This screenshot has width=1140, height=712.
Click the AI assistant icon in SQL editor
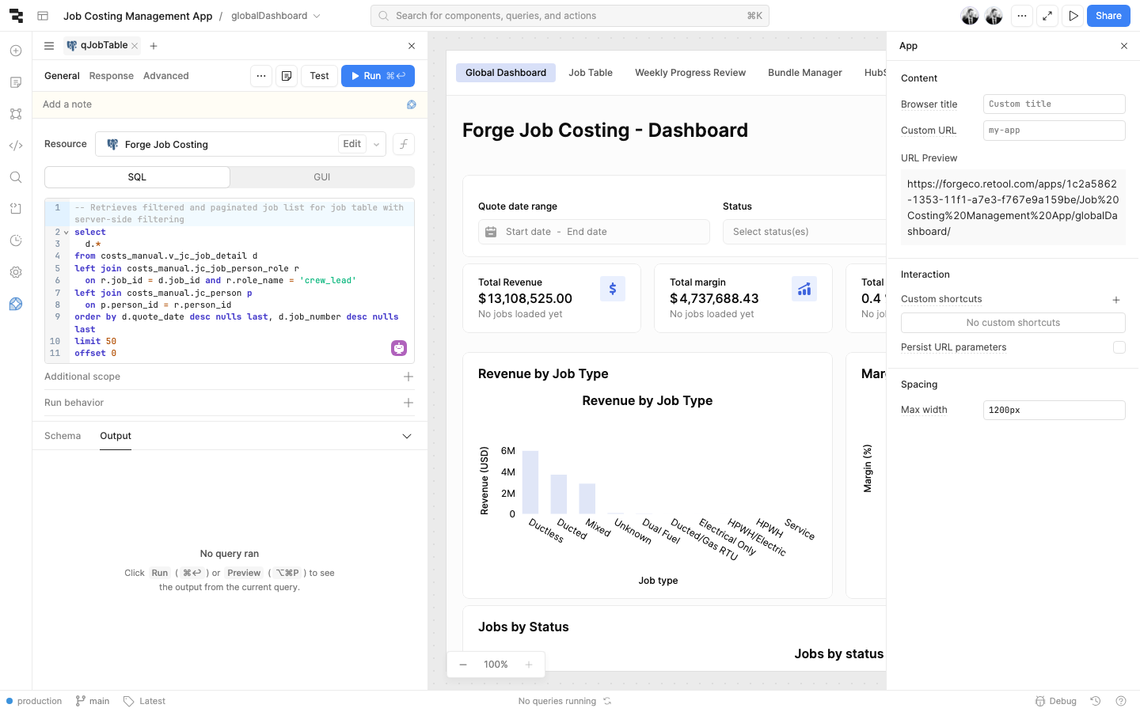(399, 348)
